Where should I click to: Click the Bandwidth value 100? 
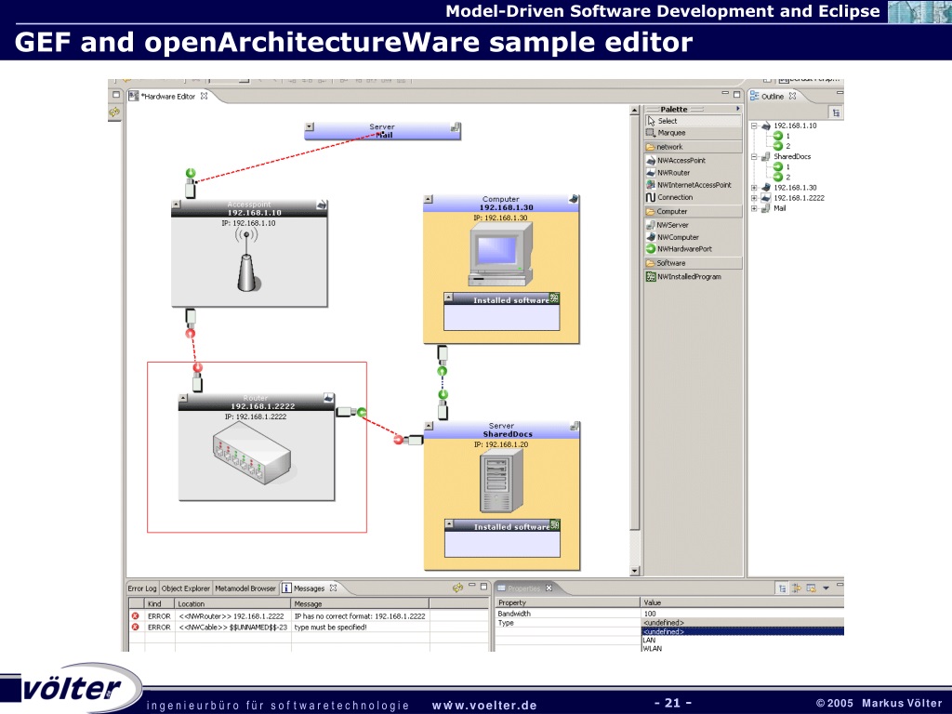[650, 614]
